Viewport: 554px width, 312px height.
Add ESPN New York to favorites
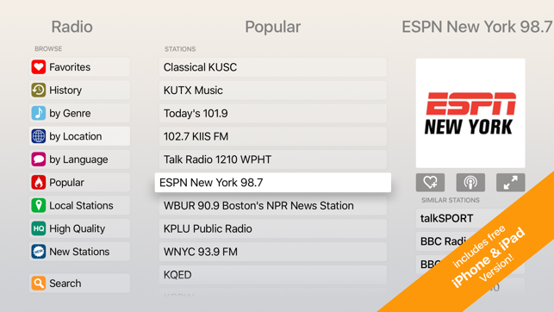pos(430,183)
